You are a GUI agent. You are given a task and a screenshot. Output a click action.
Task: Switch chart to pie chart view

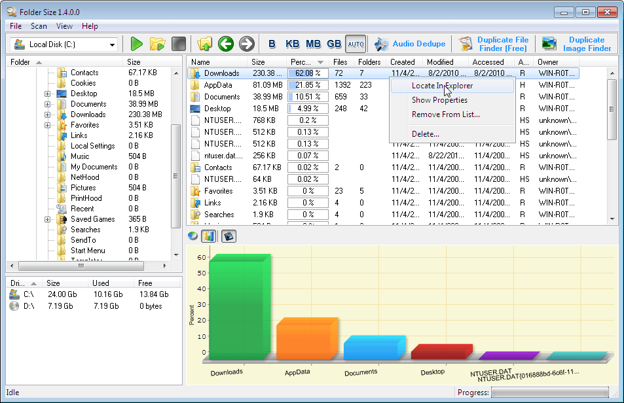192,236
